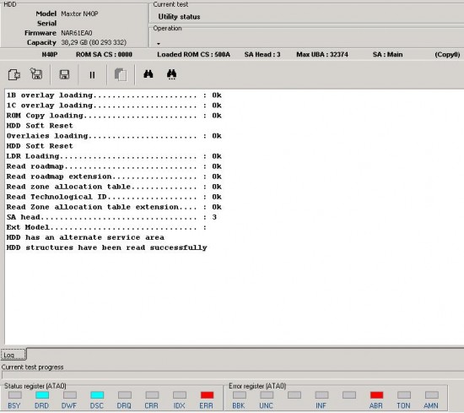Click log line 'Read Zone allocation table extension'
This screenshot has width=464, height=413.
pyautogui.click(x=114, y=207)
